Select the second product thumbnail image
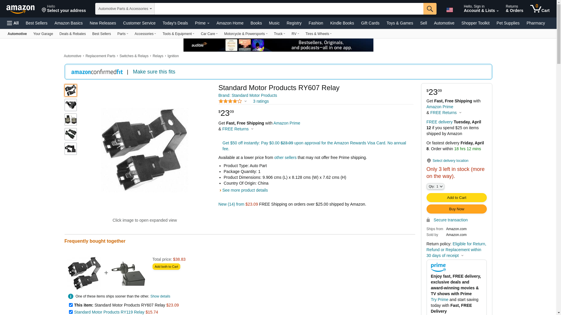The height and width of the screenshot is (315, 561). (x=71, y=105)
